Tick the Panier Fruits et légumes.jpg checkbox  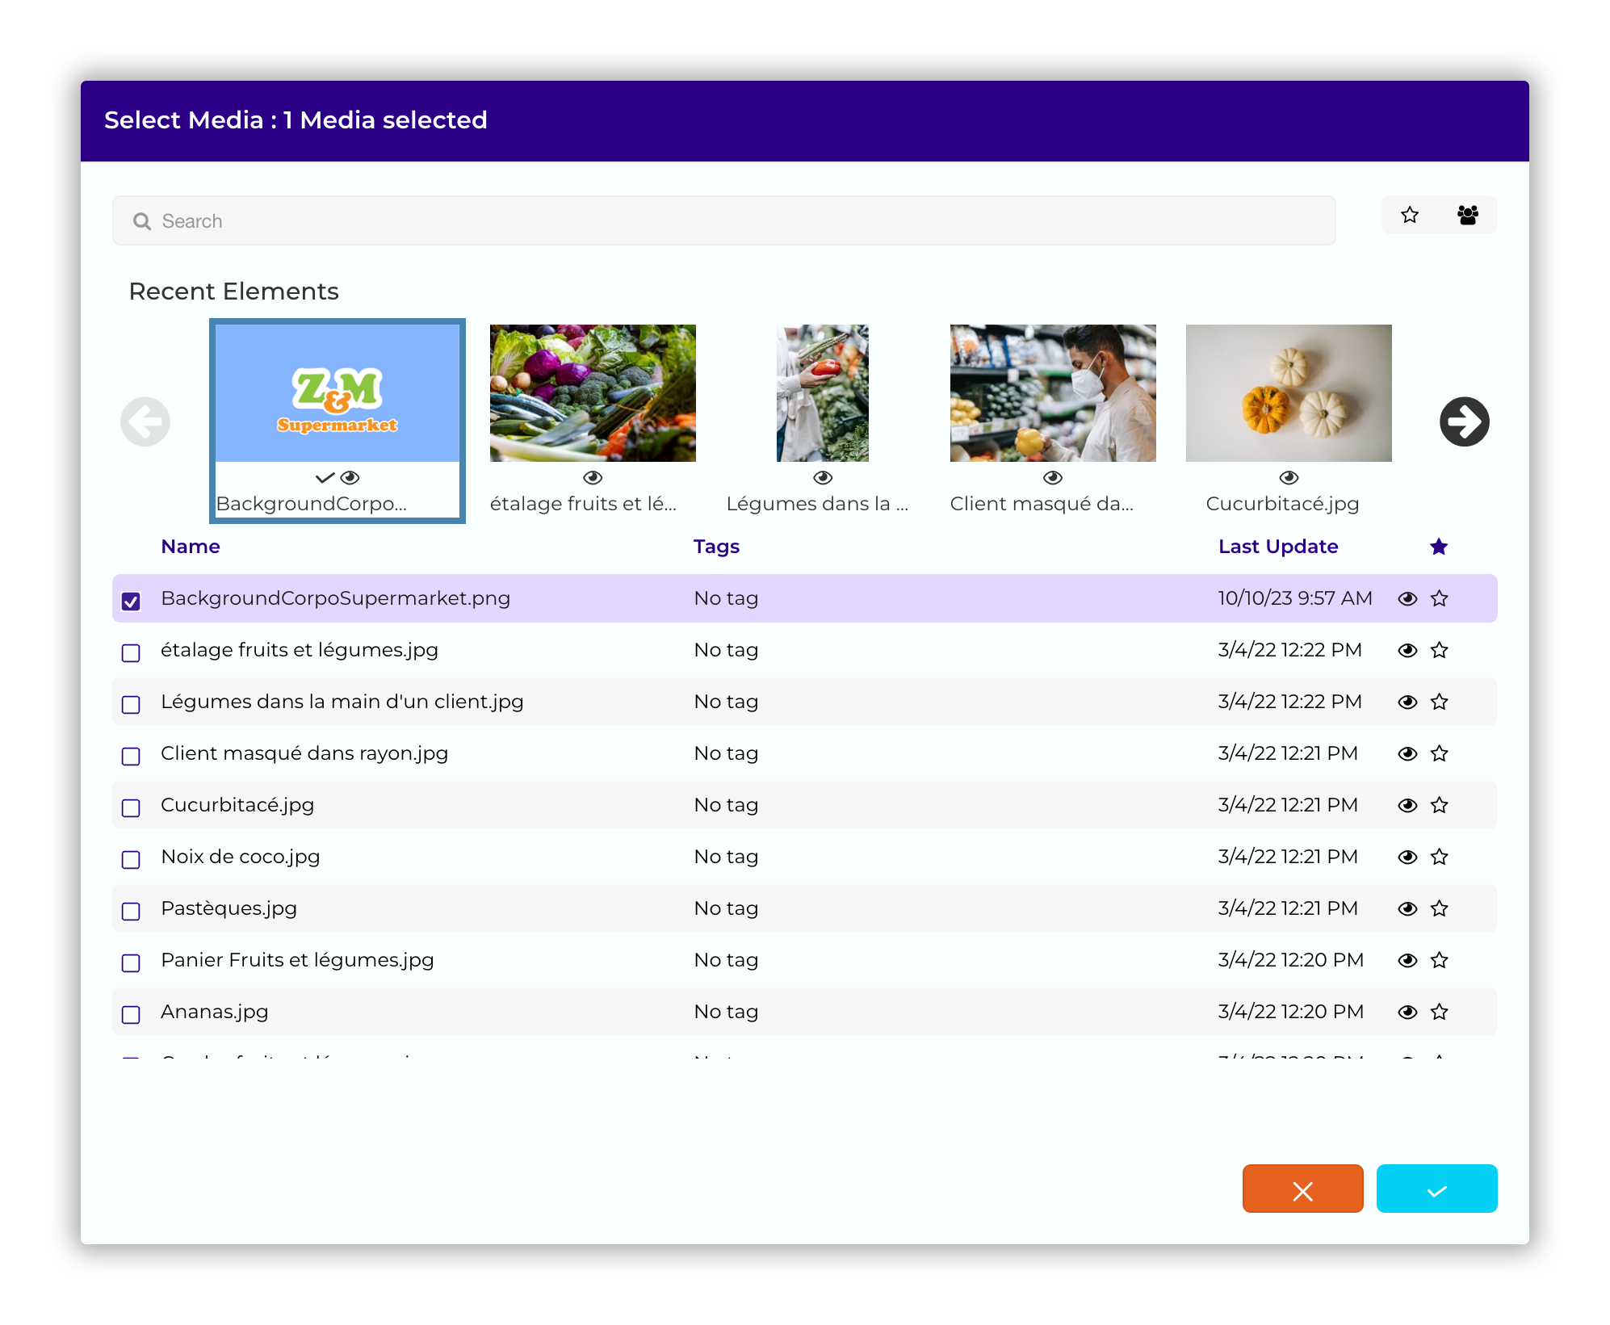(x=131, y=962)
